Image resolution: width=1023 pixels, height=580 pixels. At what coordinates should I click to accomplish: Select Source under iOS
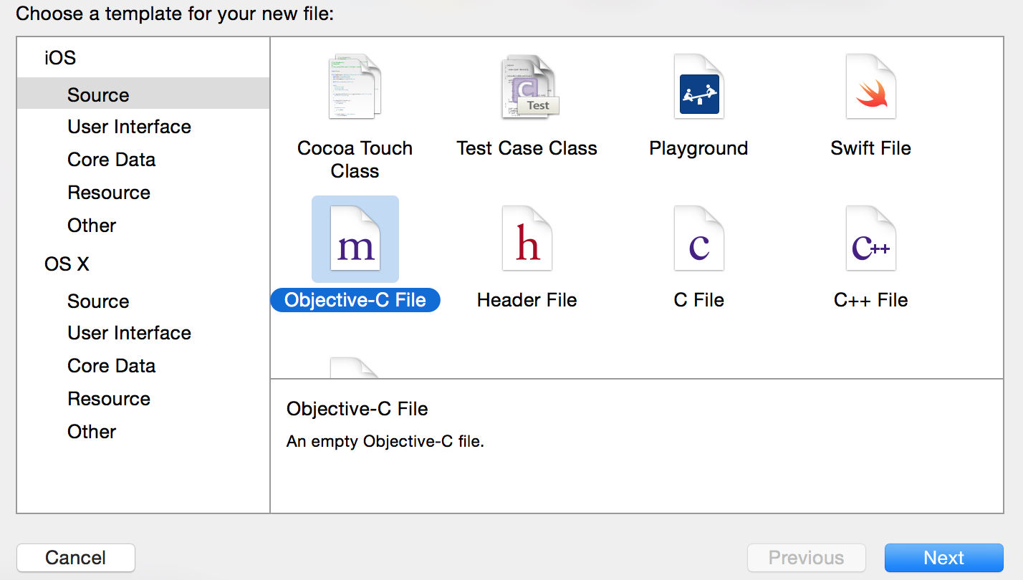pyautogui.click(x=143, y=95)
